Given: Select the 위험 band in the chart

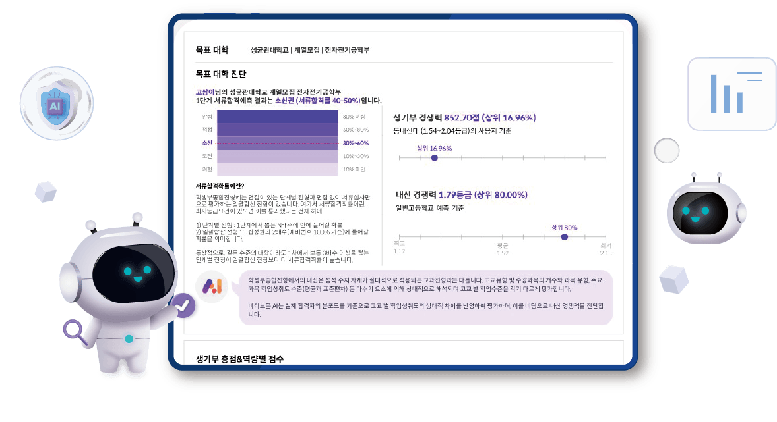Looking at the screenshot, I should click(278, 169).
